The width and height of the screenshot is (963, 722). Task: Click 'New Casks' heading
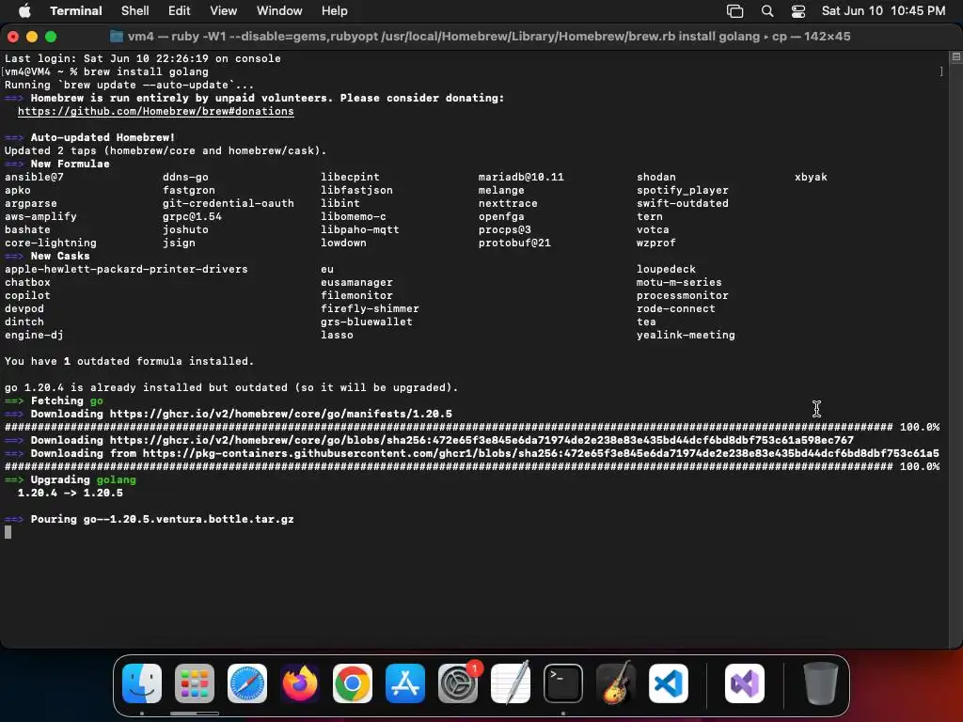point(60,256)
